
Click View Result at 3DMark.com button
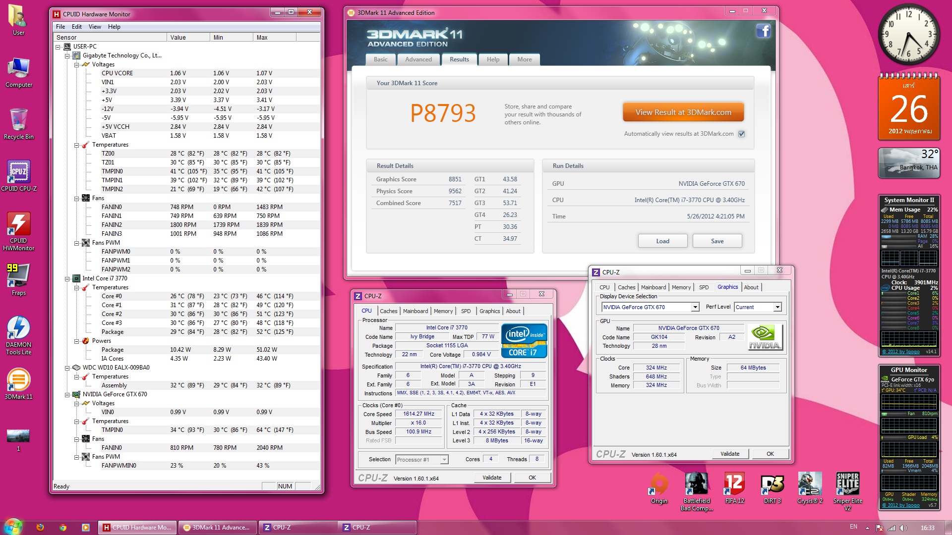683,112
